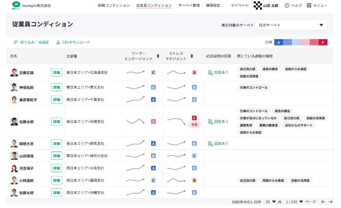Click the red F legend swatch
The image size is (341, 208).
tap(323, 42)
